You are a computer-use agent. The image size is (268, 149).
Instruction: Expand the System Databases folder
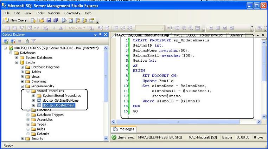point(17,58)
